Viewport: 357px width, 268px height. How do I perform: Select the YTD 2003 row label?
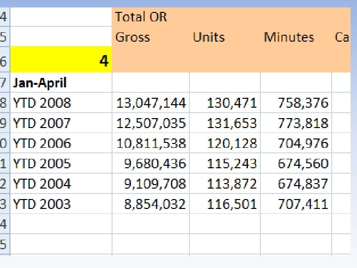(x=42, y=204)
